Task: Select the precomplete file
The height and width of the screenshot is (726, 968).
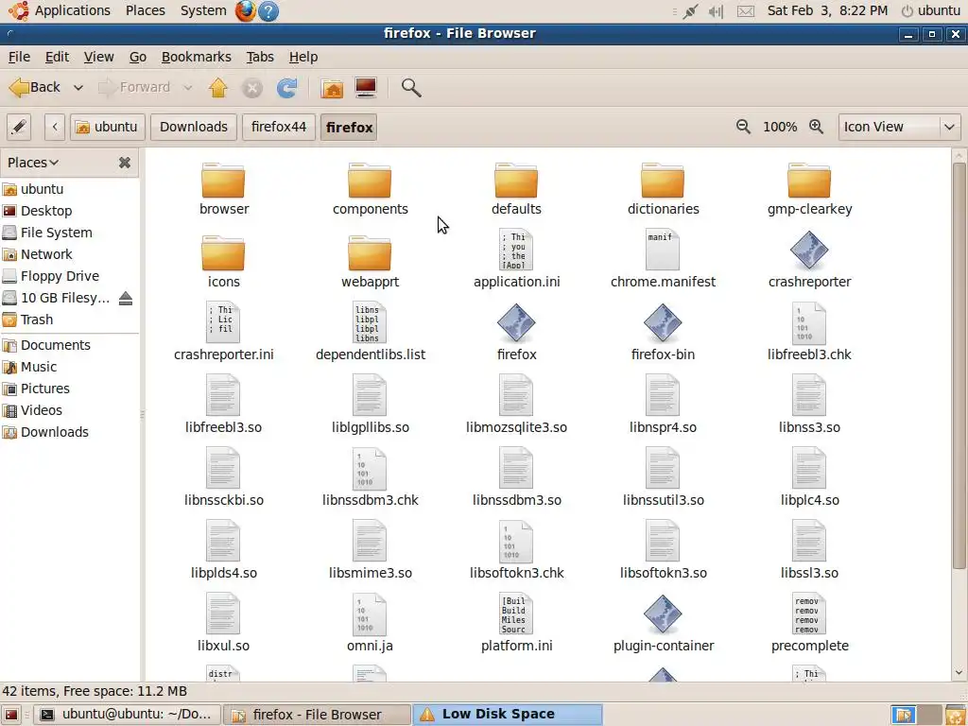Action: [x=809, y=614]
